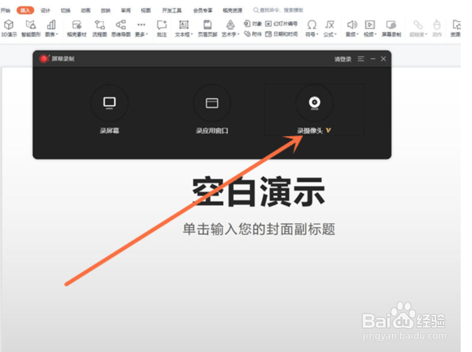Minimize the 屏幕录制 recorder dialog
Viewport: 472px width, 352px height.
pos(373,59)
